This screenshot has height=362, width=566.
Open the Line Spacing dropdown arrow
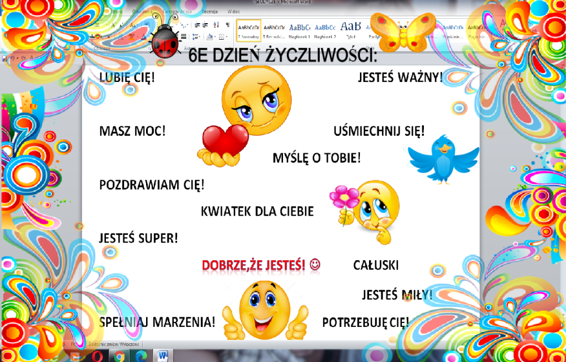pos(200,36)
